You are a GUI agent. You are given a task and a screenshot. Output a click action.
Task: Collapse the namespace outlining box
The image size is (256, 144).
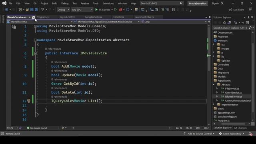35,40
